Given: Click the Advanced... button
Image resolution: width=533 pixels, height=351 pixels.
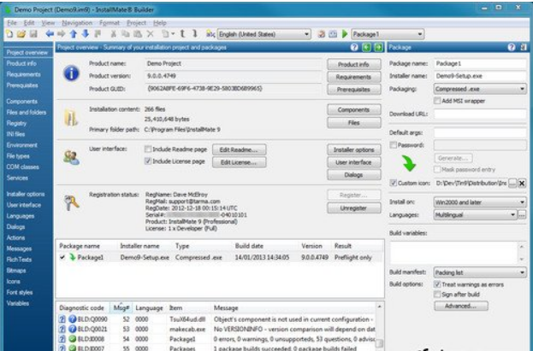Looking at the screenshot, I should [461, 306].
